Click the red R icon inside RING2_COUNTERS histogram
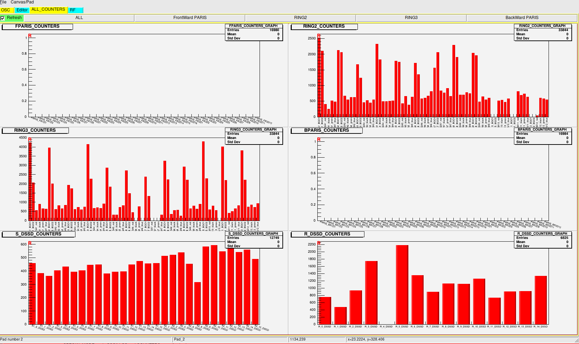 pyautogui.click(x=319, y=35)
